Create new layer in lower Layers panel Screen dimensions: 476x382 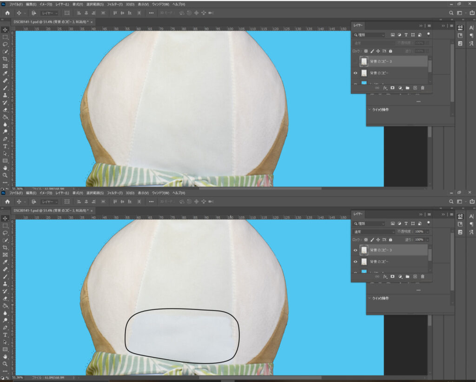click(x=415, y=277)
